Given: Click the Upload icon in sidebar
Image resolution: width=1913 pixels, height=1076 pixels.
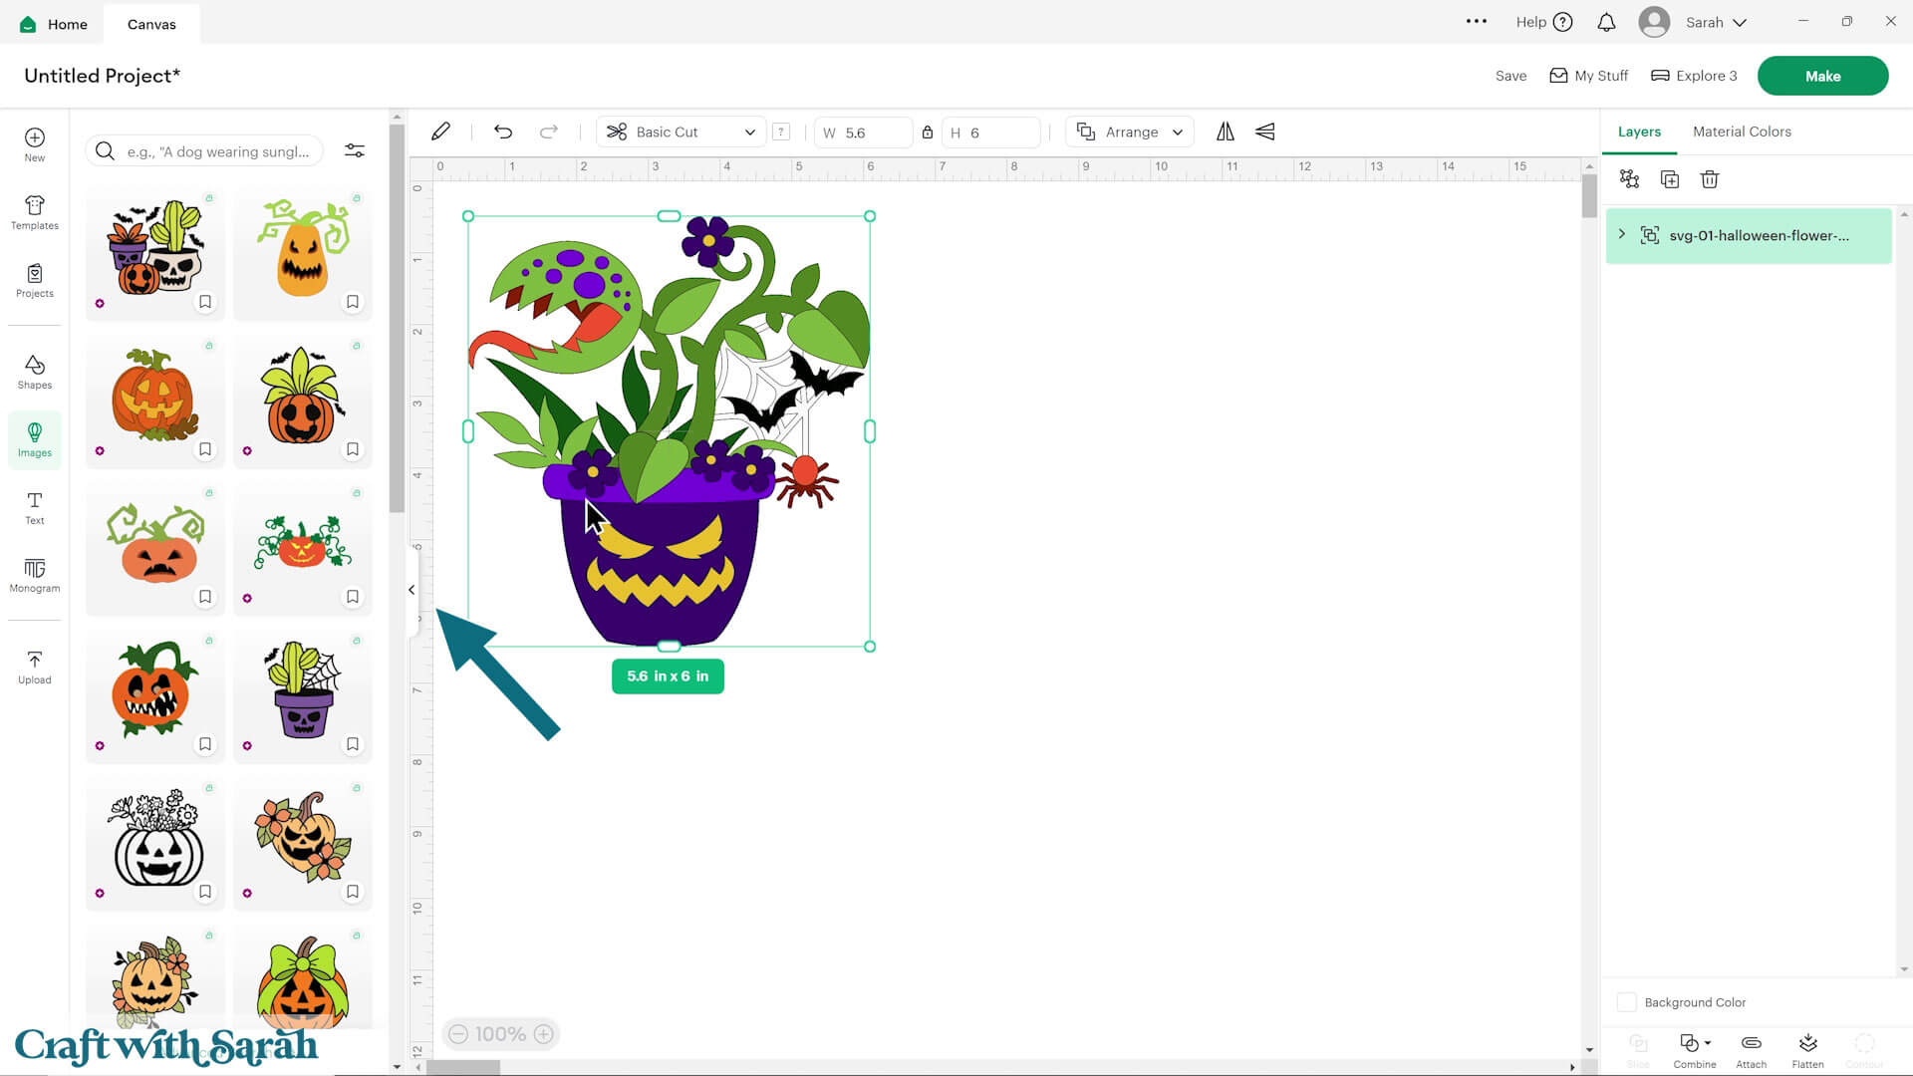Looking at the screenshot, I should (x=34, y=667).
